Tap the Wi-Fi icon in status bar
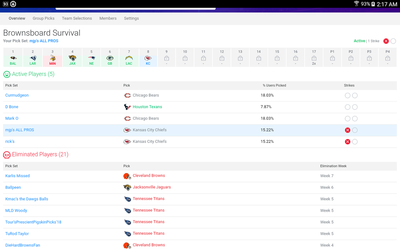 click(356, 4)
